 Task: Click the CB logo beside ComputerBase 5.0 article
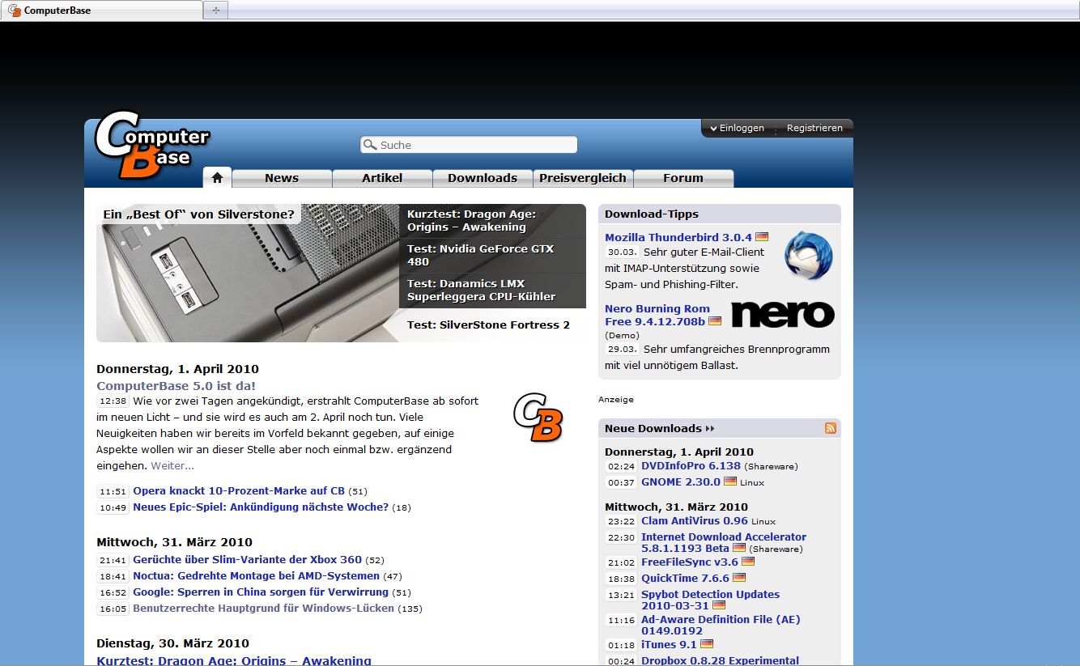[x=538, y=418]
